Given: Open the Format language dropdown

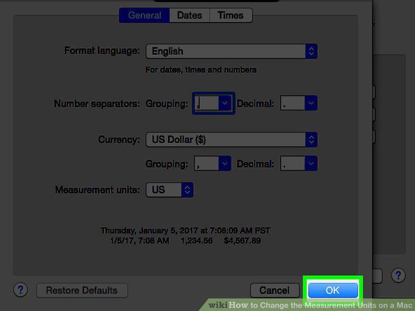Looking at the screenshot, I should [x=231, y=51].
